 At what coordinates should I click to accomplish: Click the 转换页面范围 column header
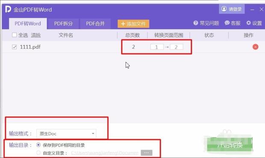point(169,35)
